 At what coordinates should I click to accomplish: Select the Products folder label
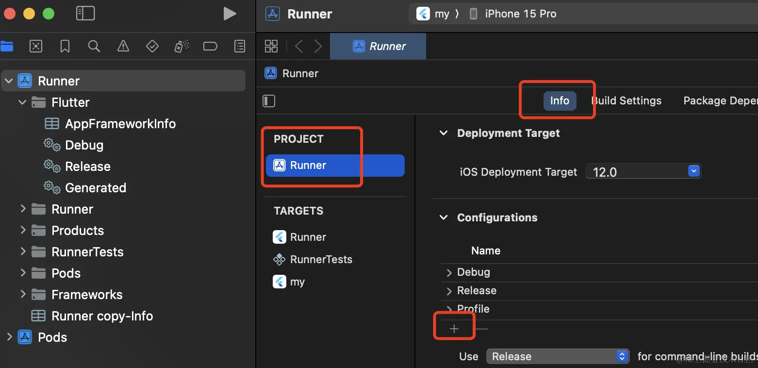[78, 231]
